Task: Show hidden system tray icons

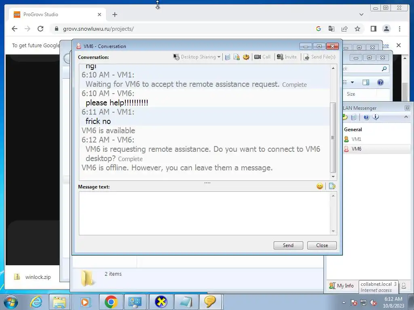Action: coord(344,302)
